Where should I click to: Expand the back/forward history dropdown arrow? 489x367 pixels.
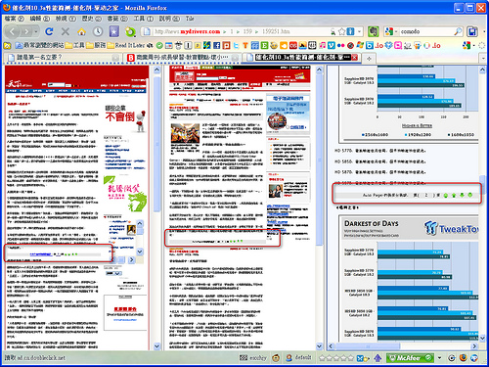click(36, 31)
